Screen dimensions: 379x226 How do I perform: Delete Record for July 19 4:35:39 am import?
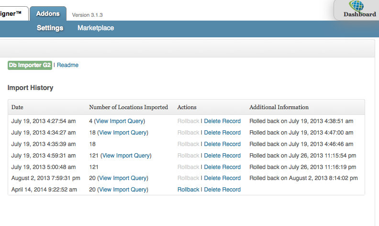[222, 144]
